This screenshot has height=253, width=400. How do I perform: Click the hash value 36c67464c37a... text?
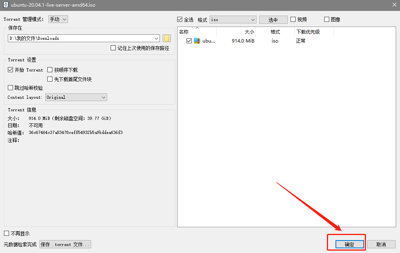point(76,132)
